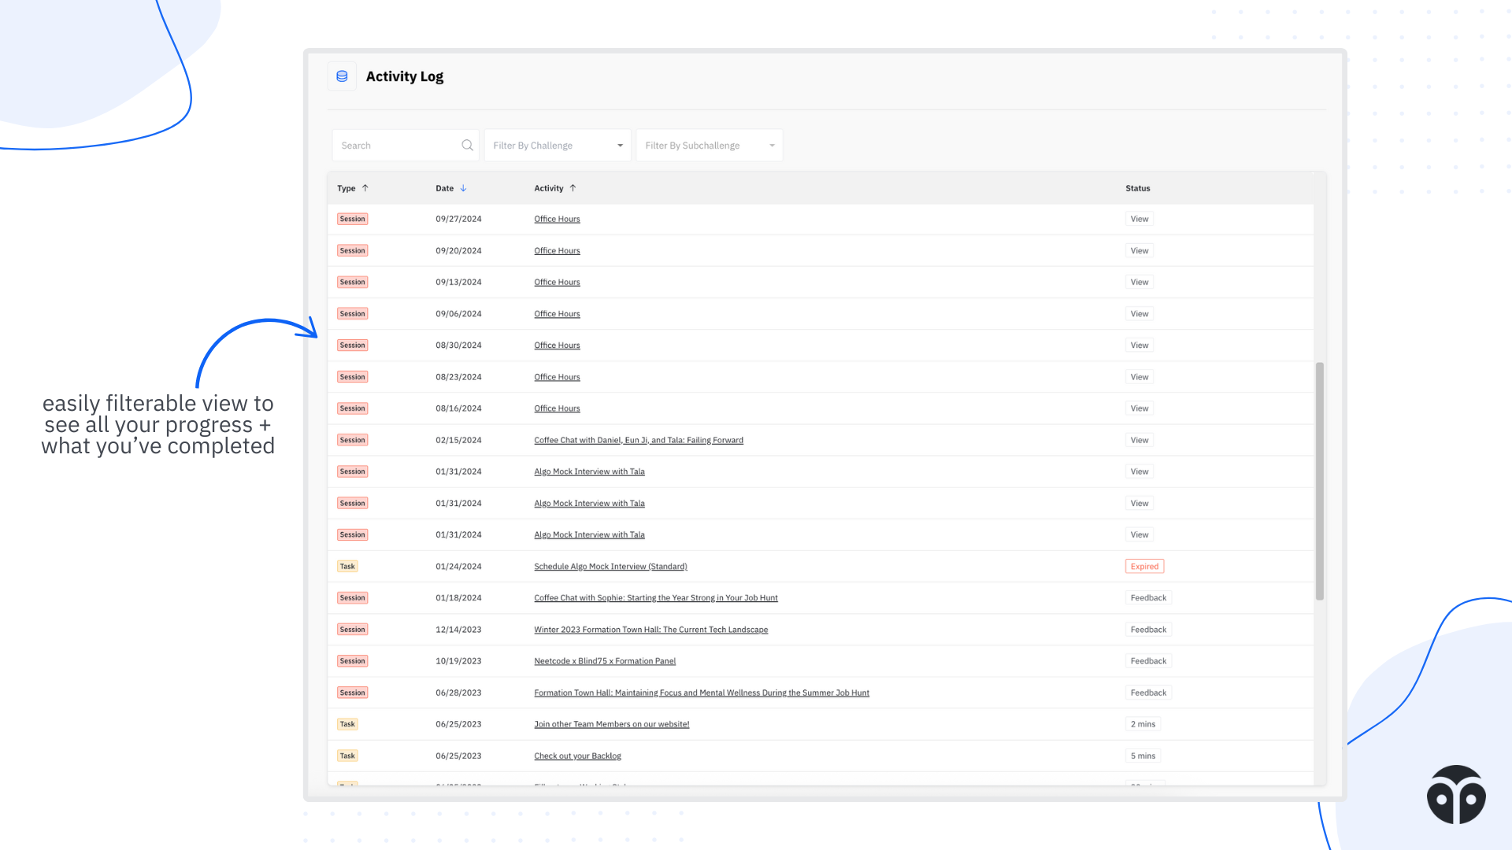Click the Expired status badge

pos(1144,567)
